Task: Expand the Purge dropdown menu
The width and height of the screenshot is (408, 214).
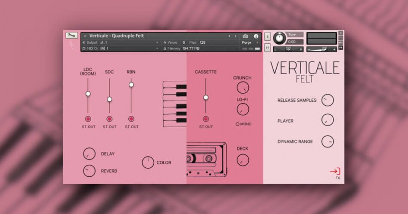Action: 249,43
